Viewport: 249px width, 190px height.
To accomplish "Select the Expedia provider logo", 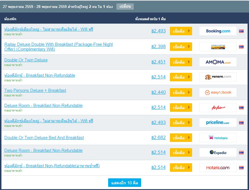I will [218, 152].
